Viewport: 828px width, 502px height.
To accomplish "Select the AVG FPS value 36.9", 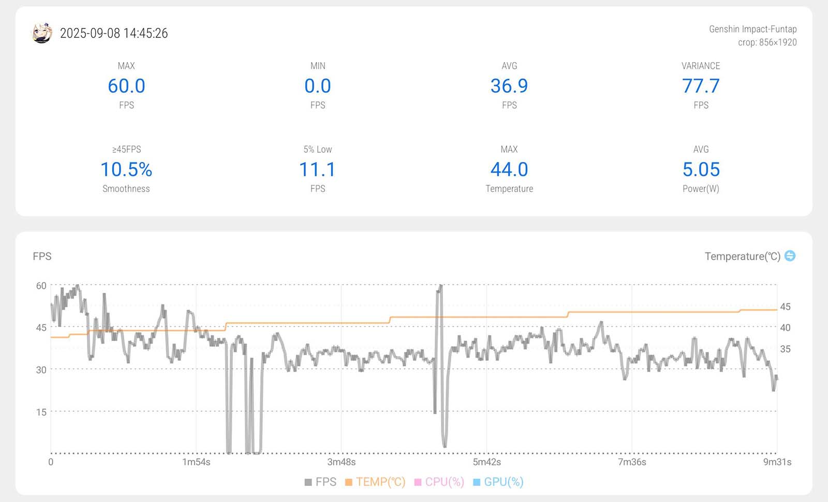I will (x=509, y=86).
